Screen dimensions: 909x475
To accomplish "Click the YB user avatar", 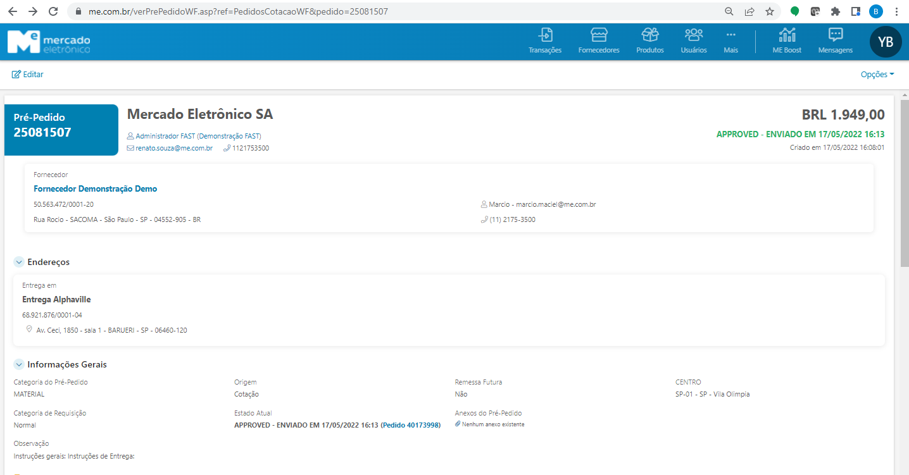I will (886, 42).
